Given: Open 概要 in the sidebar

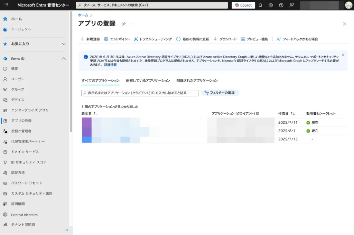Looking at the screenshot, I should point(15,69).
